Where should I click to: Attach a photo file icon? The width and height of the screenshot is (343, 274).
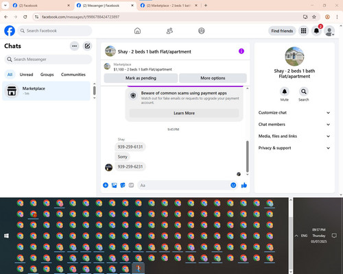[x=114, y=185]
